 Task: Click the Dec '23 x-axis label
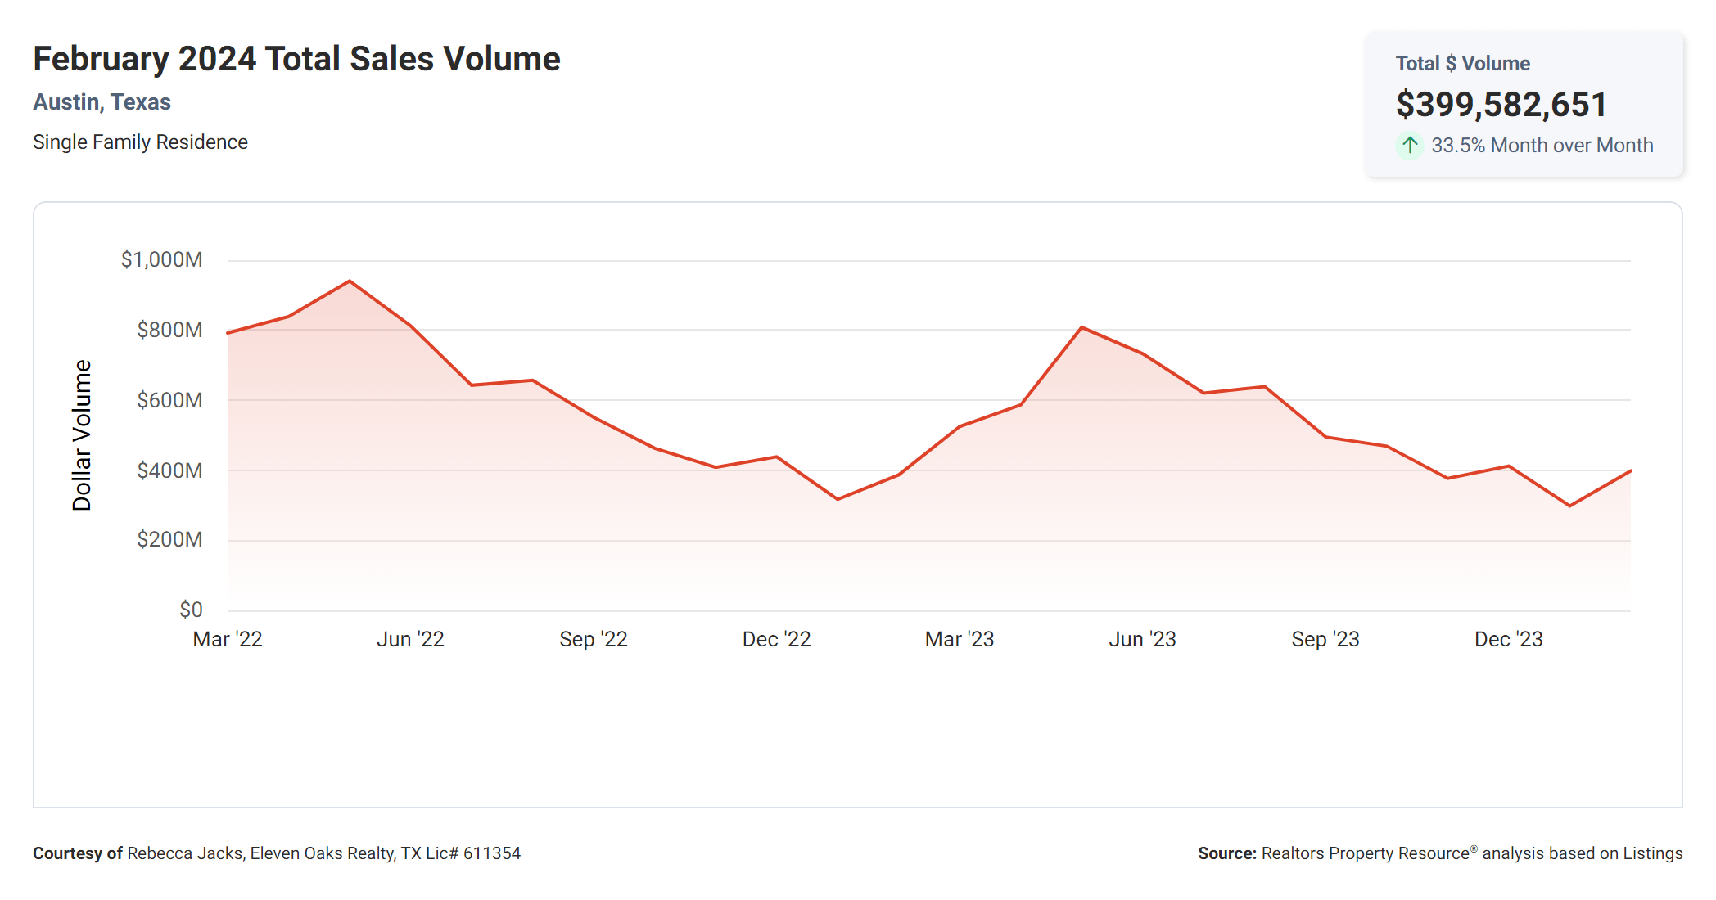1508,639
